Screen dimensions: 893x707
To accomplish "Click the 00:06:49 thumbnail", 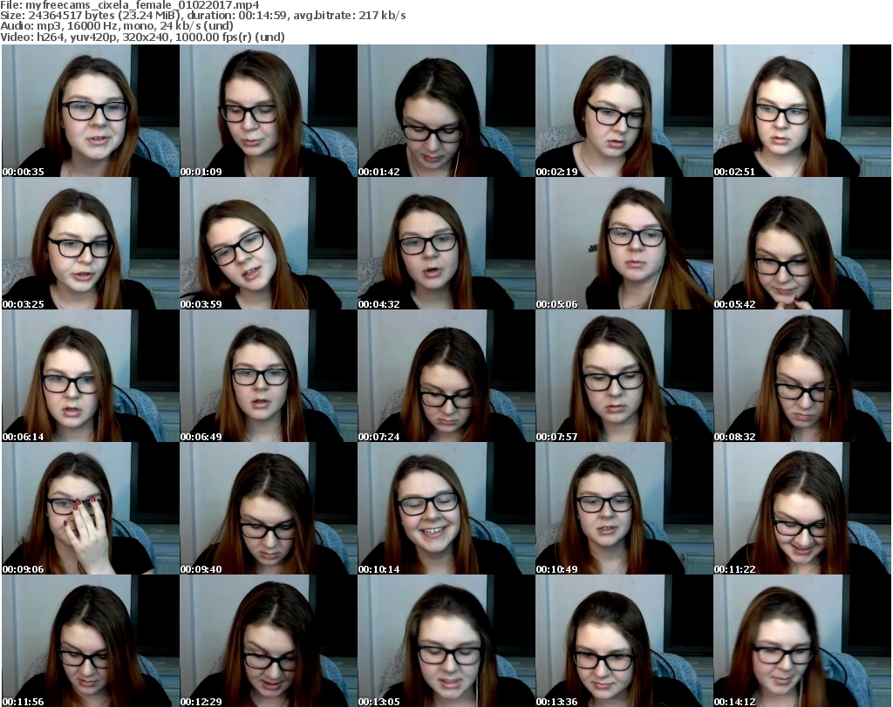I will point(269,377).
